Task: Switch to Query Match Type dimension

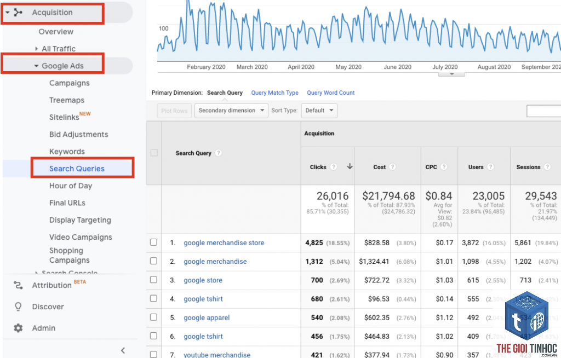Action: [x=275, y=93]
